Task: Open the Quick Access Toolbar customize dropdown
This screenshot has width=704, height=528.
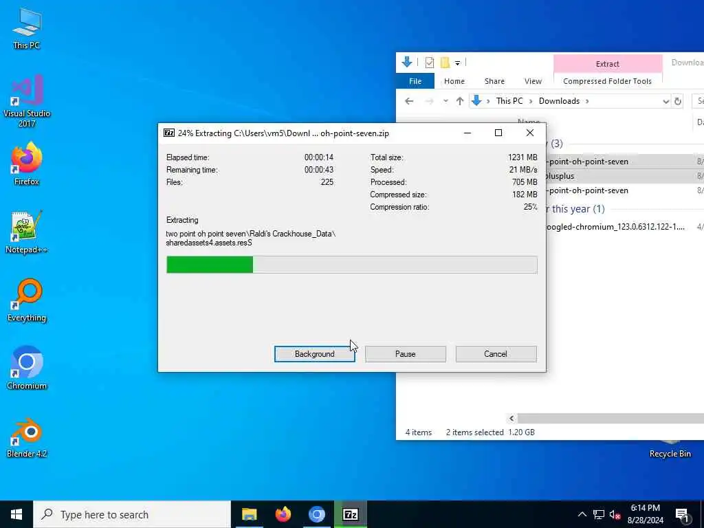Action: (457, 63)
